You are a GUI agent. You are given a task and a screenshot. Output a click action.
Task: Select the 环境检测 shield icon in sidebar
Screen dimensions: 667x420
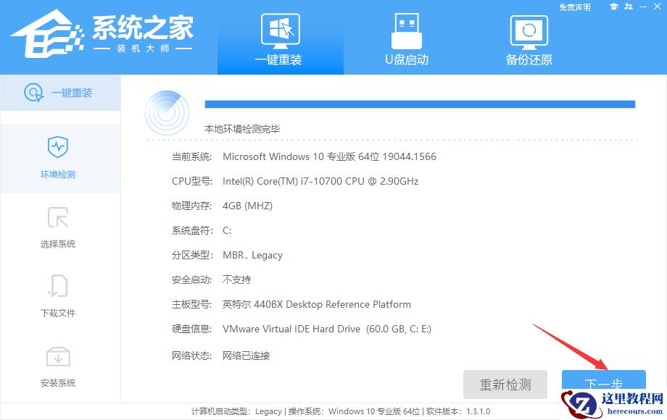click(x=58, y=145)
